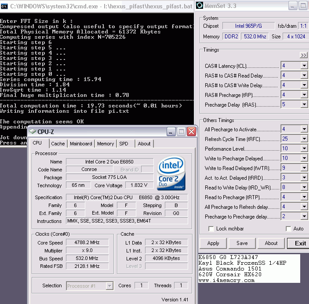This screenshot has height=304, width=309.
Task: Open the CAS# Latency (tCL) dropdown
Action: pos(304,66)
